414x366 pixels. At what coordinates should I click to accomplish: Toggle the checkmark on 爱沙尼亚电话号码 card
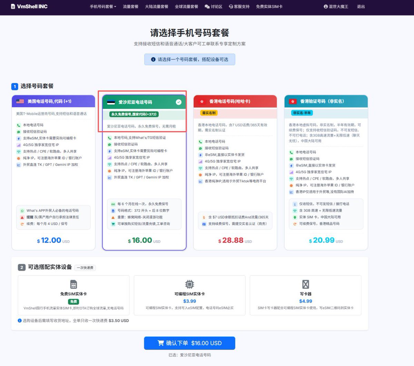coord(178,102)
